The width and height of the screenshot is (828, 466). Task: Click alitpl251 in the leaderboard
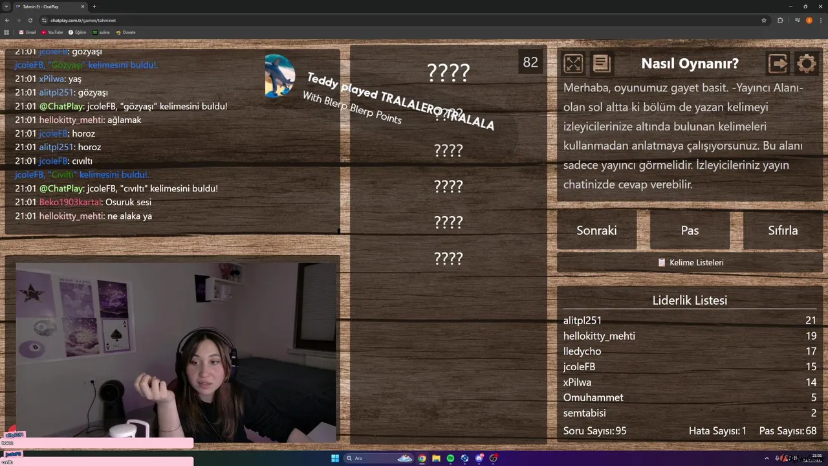pos(582,320)
